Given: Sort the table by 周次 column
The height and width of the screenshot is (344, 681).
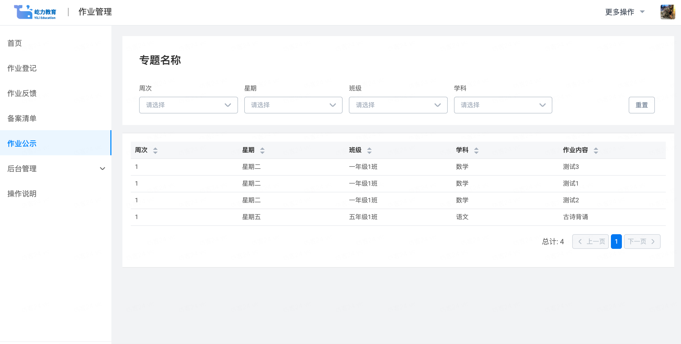Looking at the screenshot, I should pyautogui.click(x=155, y=150).
